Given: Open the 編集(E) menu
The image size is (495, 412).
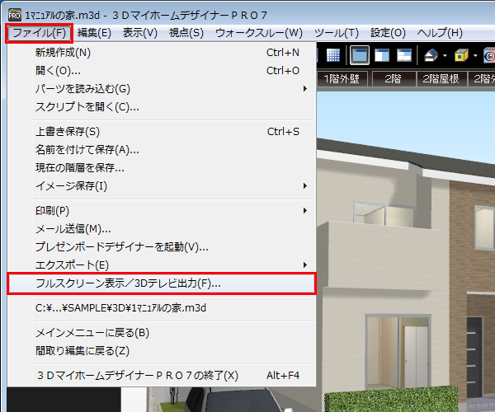Looking at the screenshot, I should pos(94,33).
